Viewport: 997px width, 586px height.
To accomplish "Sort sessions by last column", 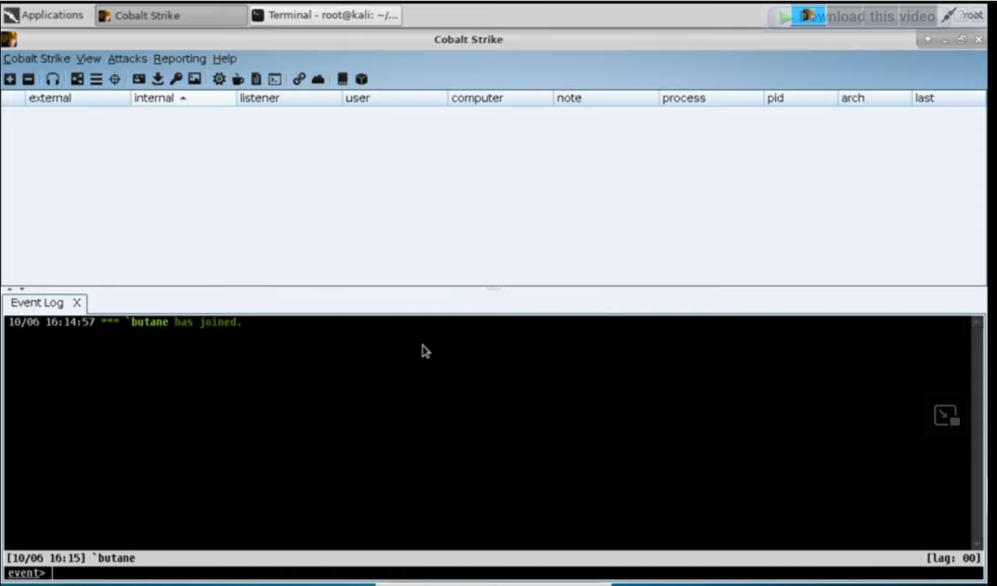I will point(949,98).
